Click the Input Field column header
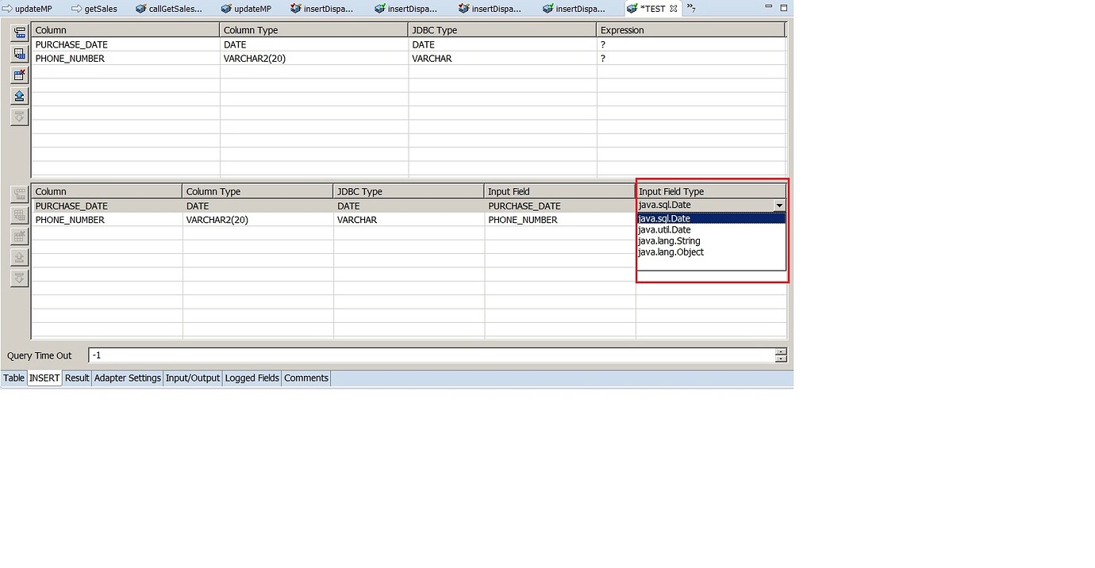 pos(559,191)
